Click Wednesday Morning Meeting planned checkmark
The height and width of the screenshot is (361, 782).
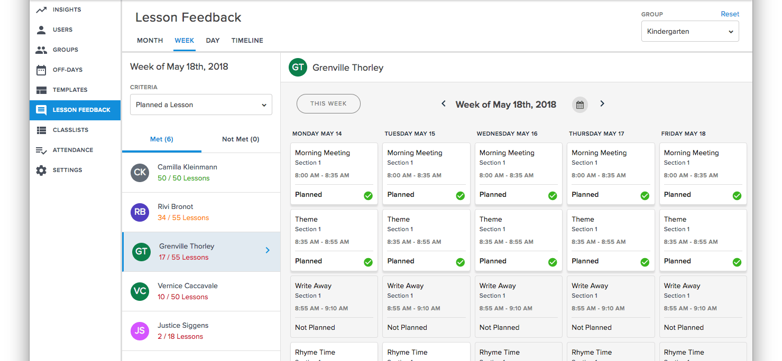[553, 196]
